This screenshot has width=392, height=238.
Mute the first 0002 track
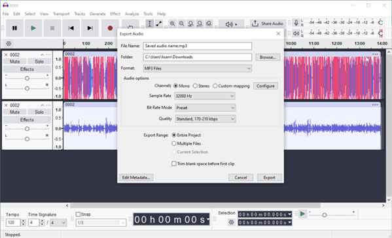click(x=15, y=61)
